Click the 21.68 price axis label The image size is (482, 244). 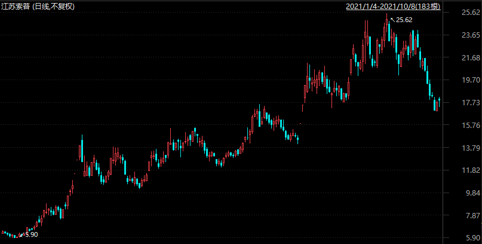(471, 57)
